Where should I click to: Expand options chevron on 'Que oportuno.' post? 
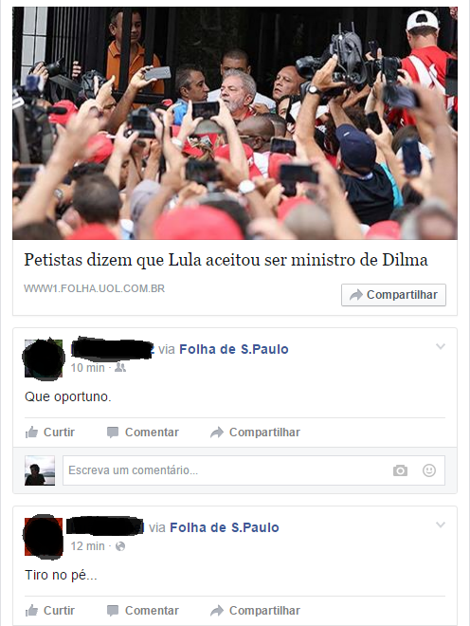[441, 346]
